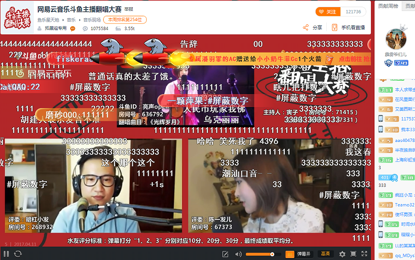Screen dimensions: 415x260
Task: Click follower count 121736
Action: point(353,11)
